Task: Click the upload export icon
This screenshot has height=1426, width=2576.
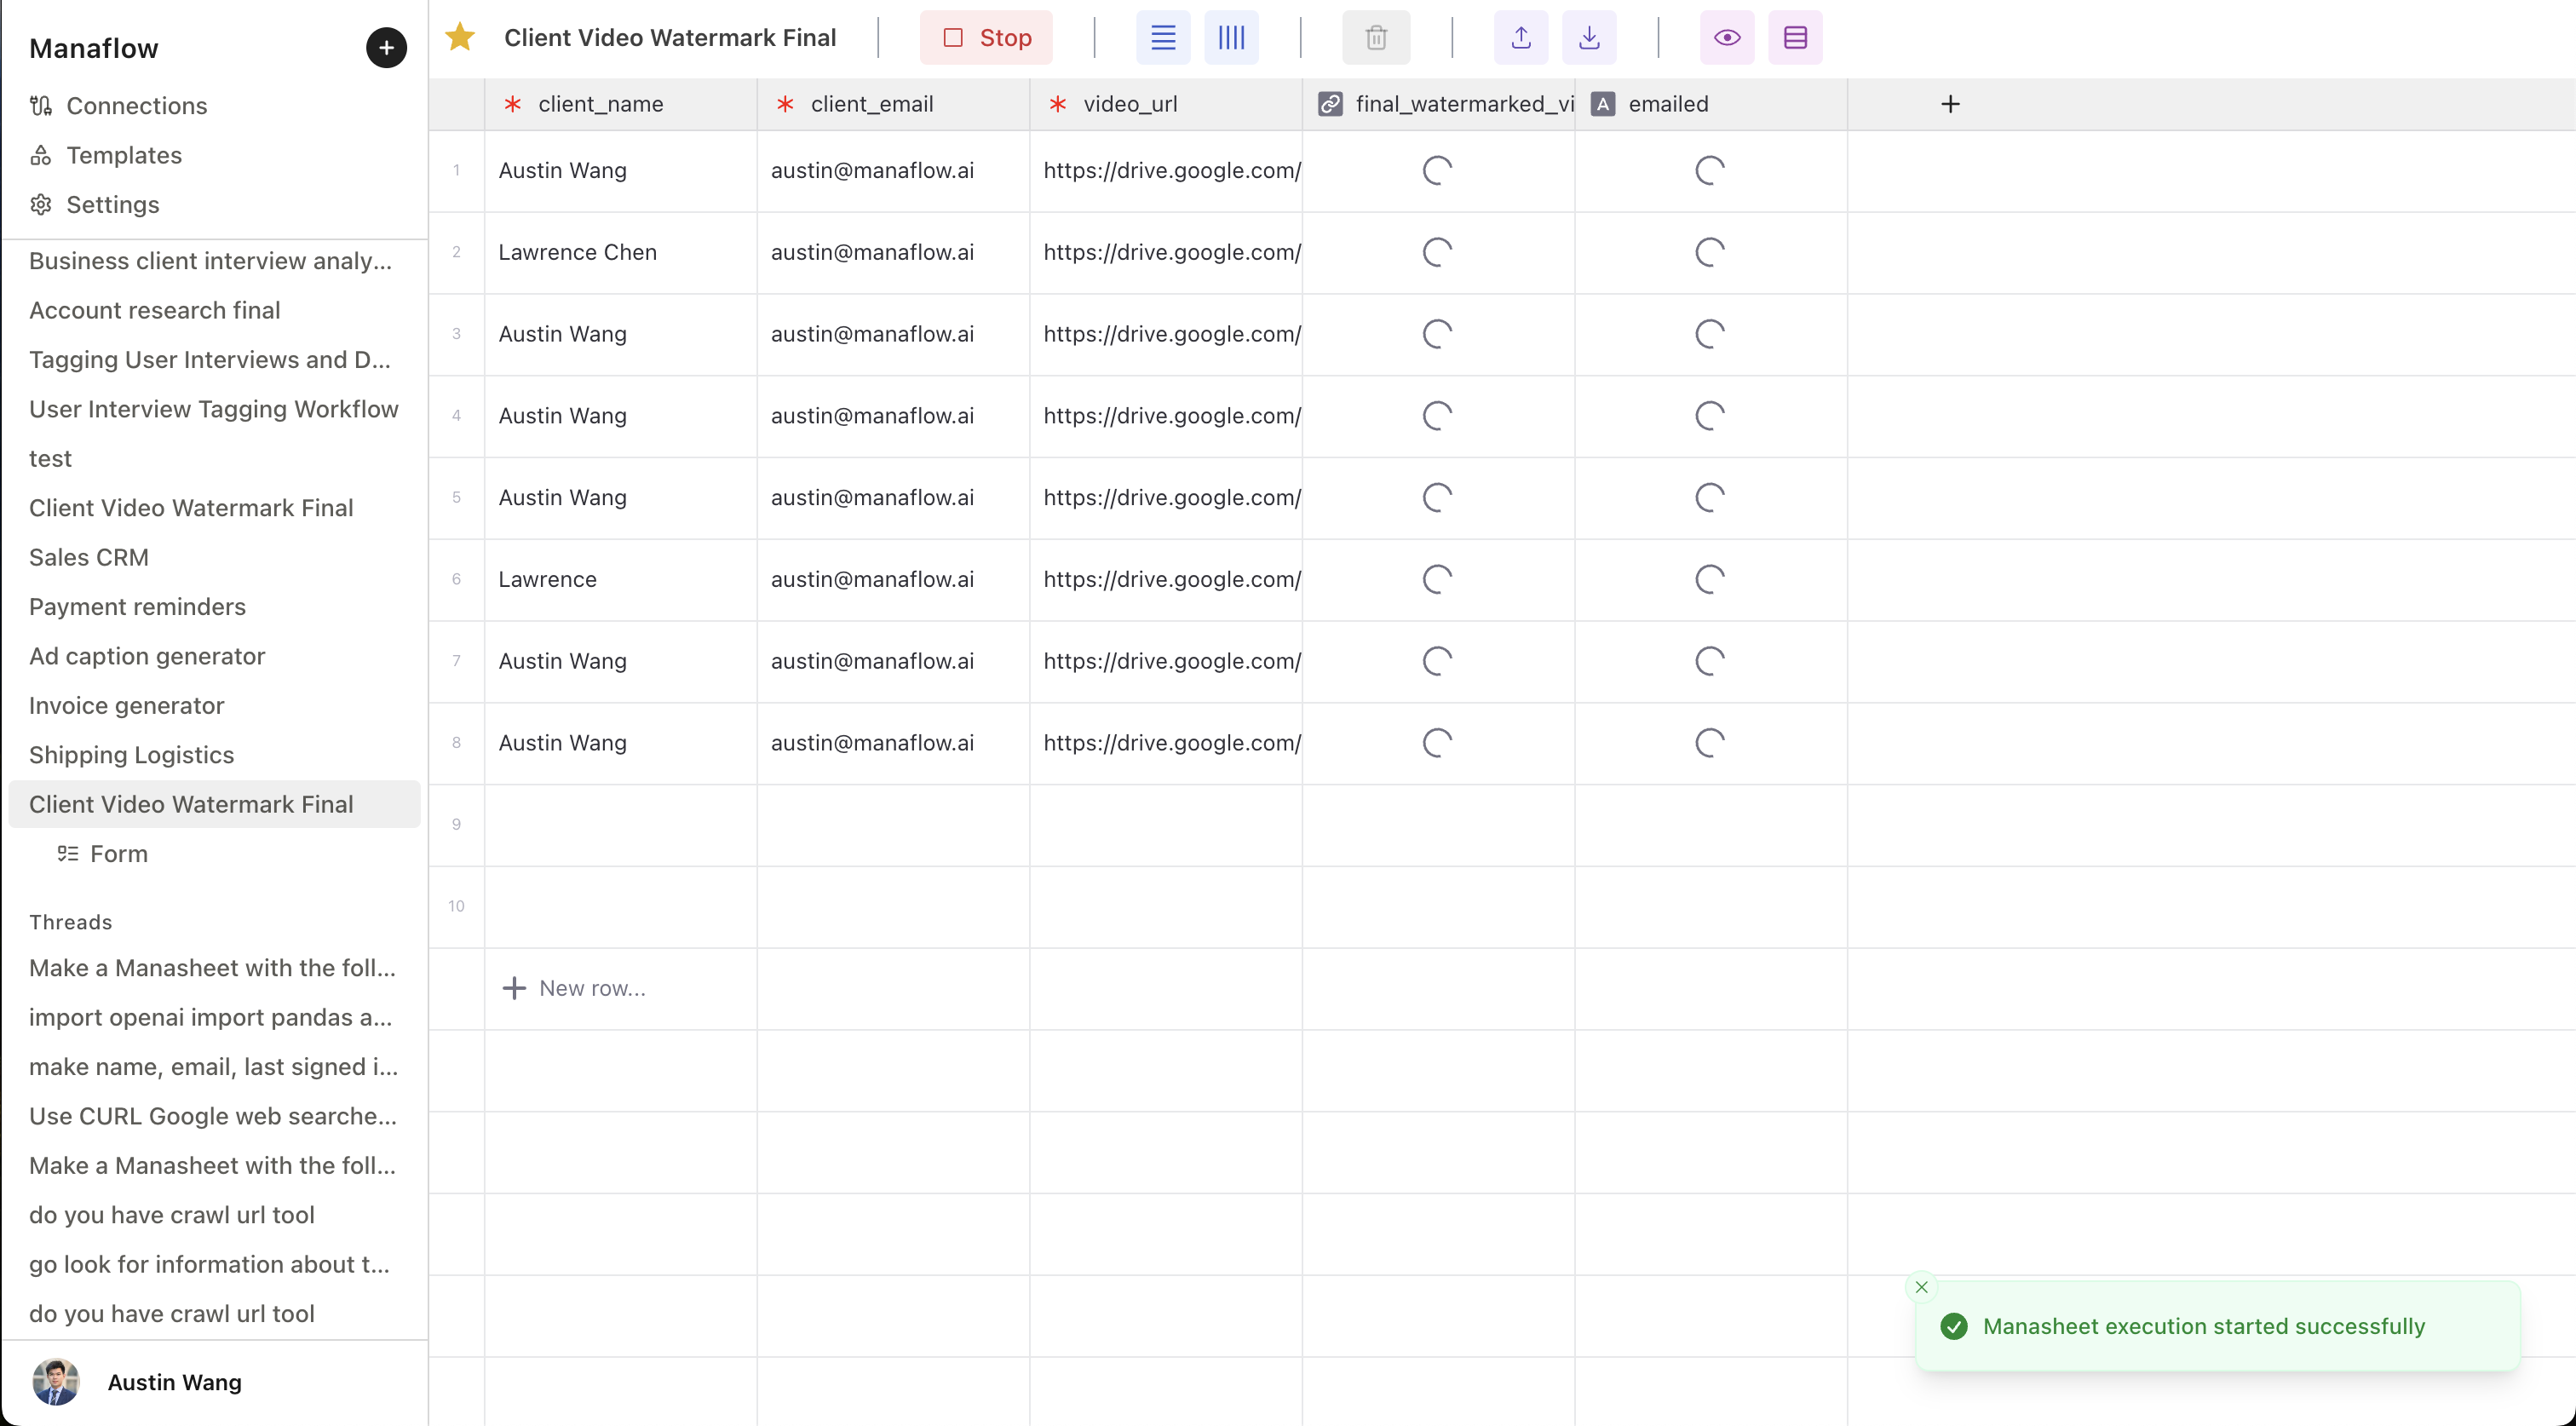Action: pos(1521,37)
